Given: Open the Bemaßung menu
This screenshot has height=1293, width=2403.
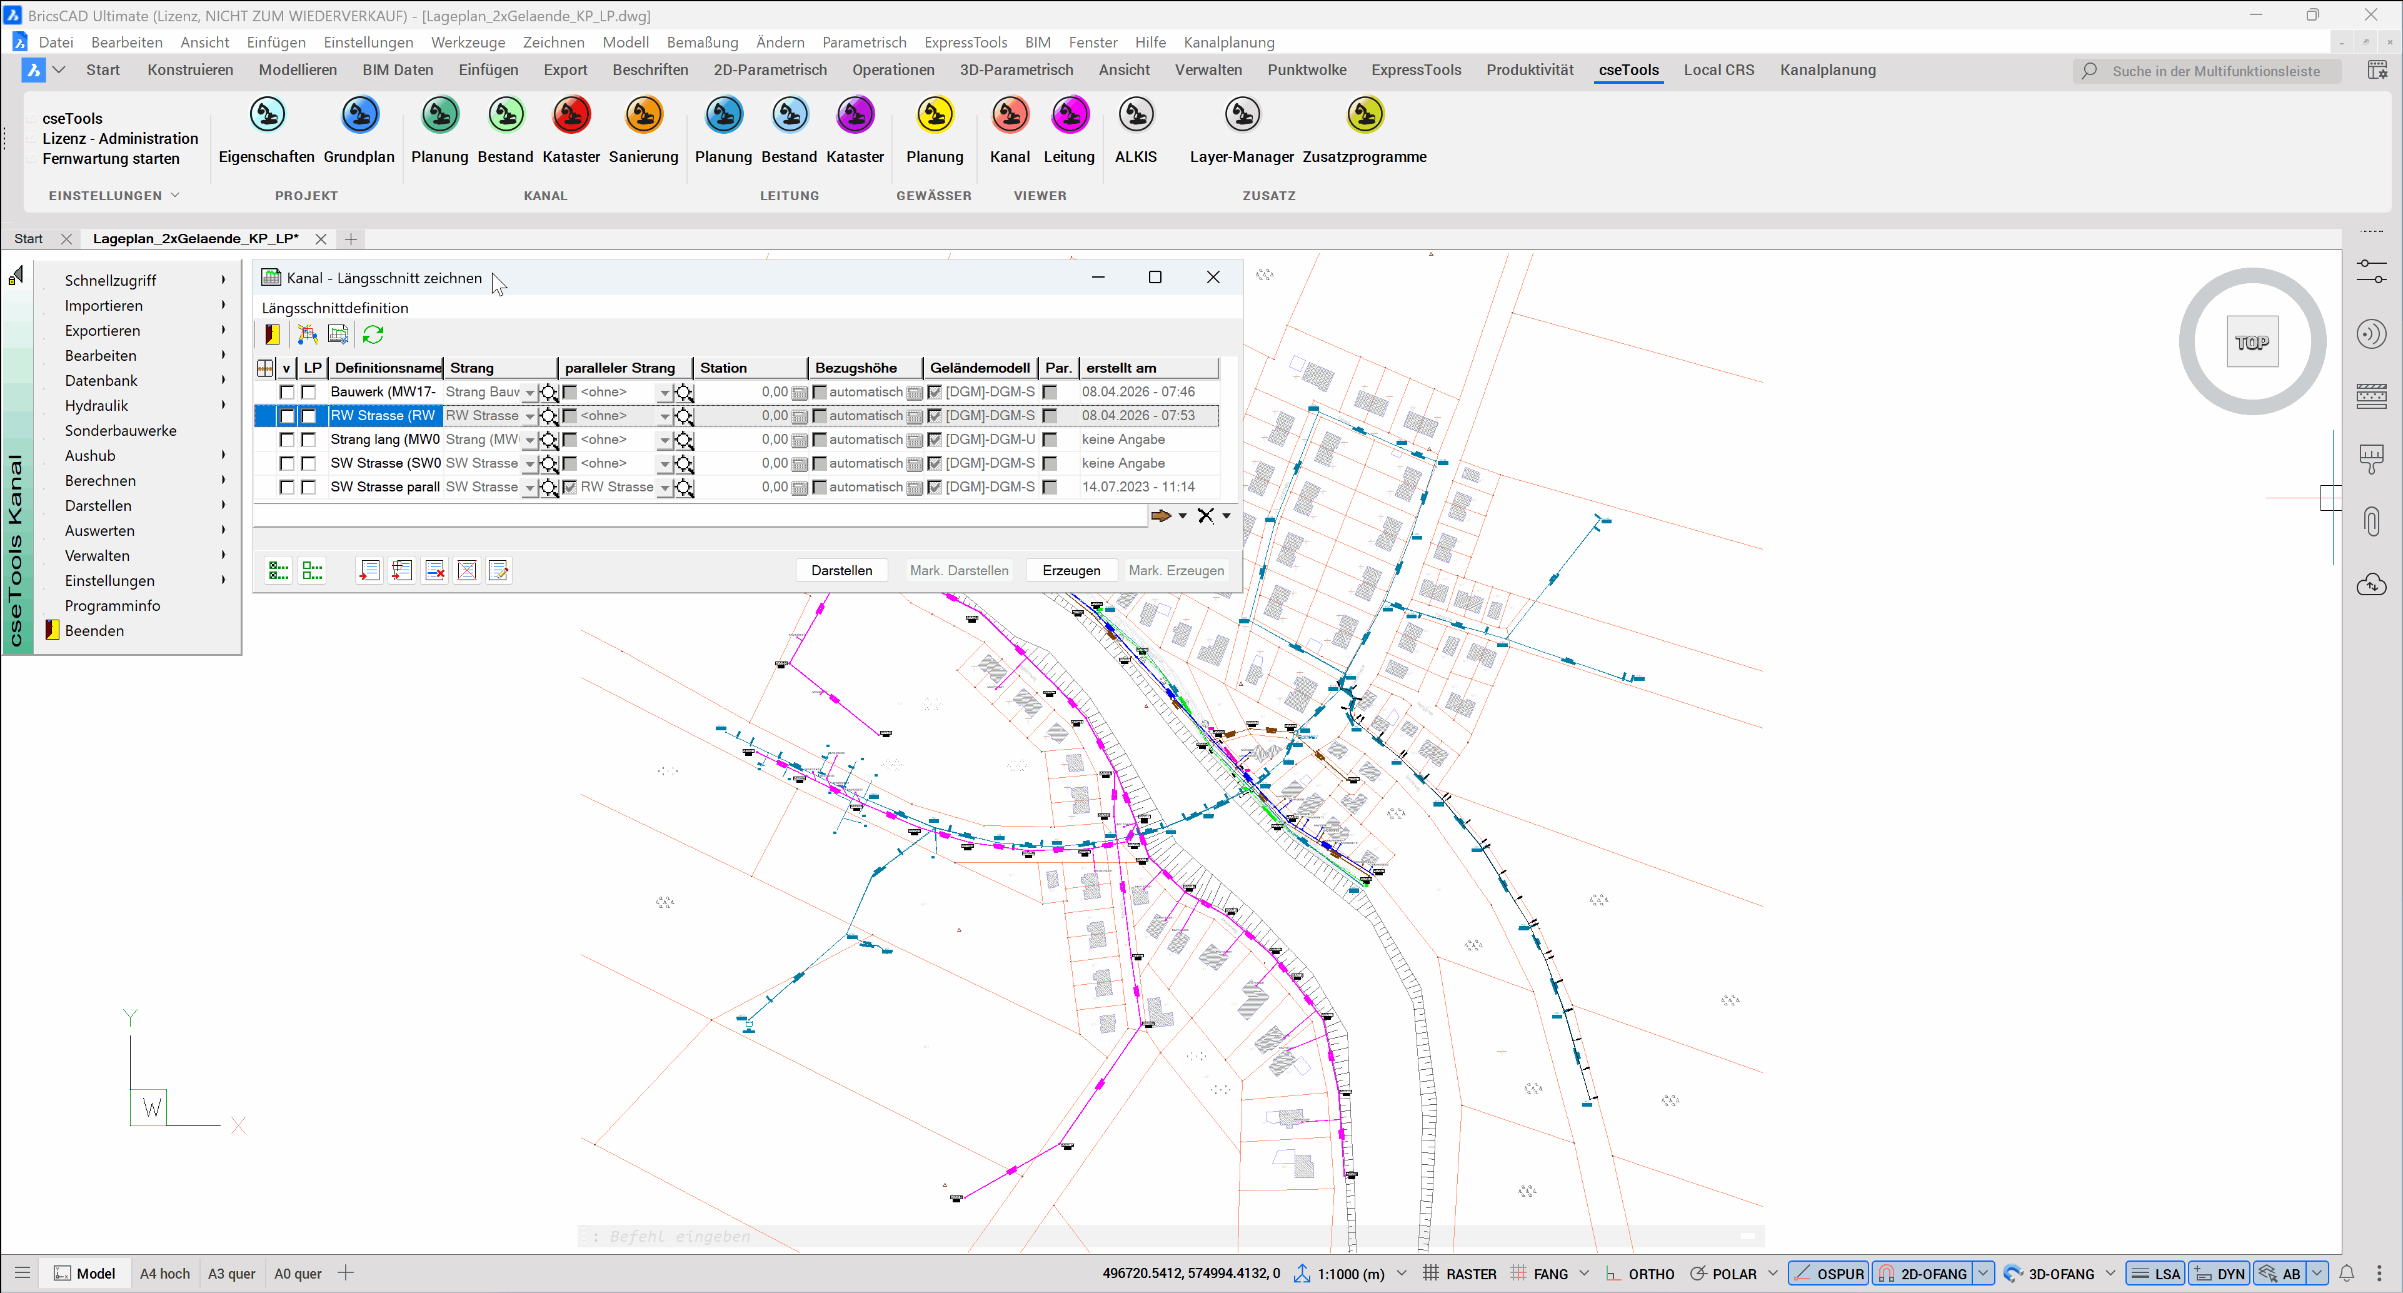Looking at the screenshot, I should 701,42.
